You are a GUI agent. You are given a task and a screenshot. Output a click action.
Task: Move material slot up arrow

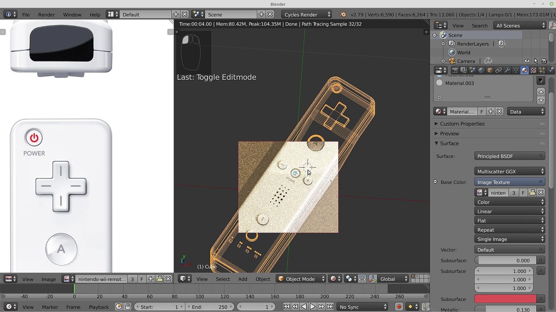(541, 91)
